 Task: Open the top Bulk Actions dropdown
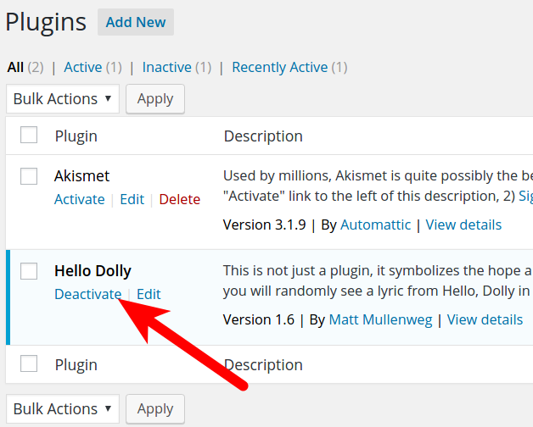click(x=63, y=99)
